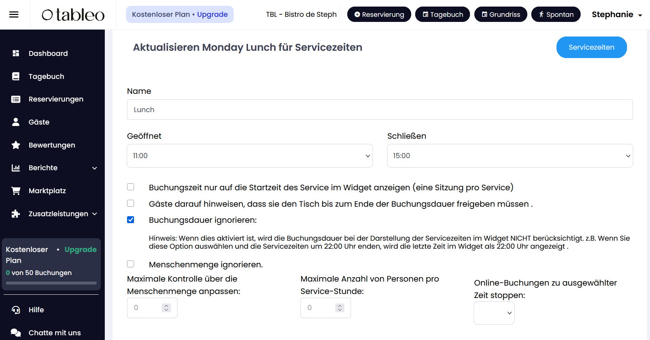Click the Servicezeiten button
650x340 pixels.
(592, 47)
